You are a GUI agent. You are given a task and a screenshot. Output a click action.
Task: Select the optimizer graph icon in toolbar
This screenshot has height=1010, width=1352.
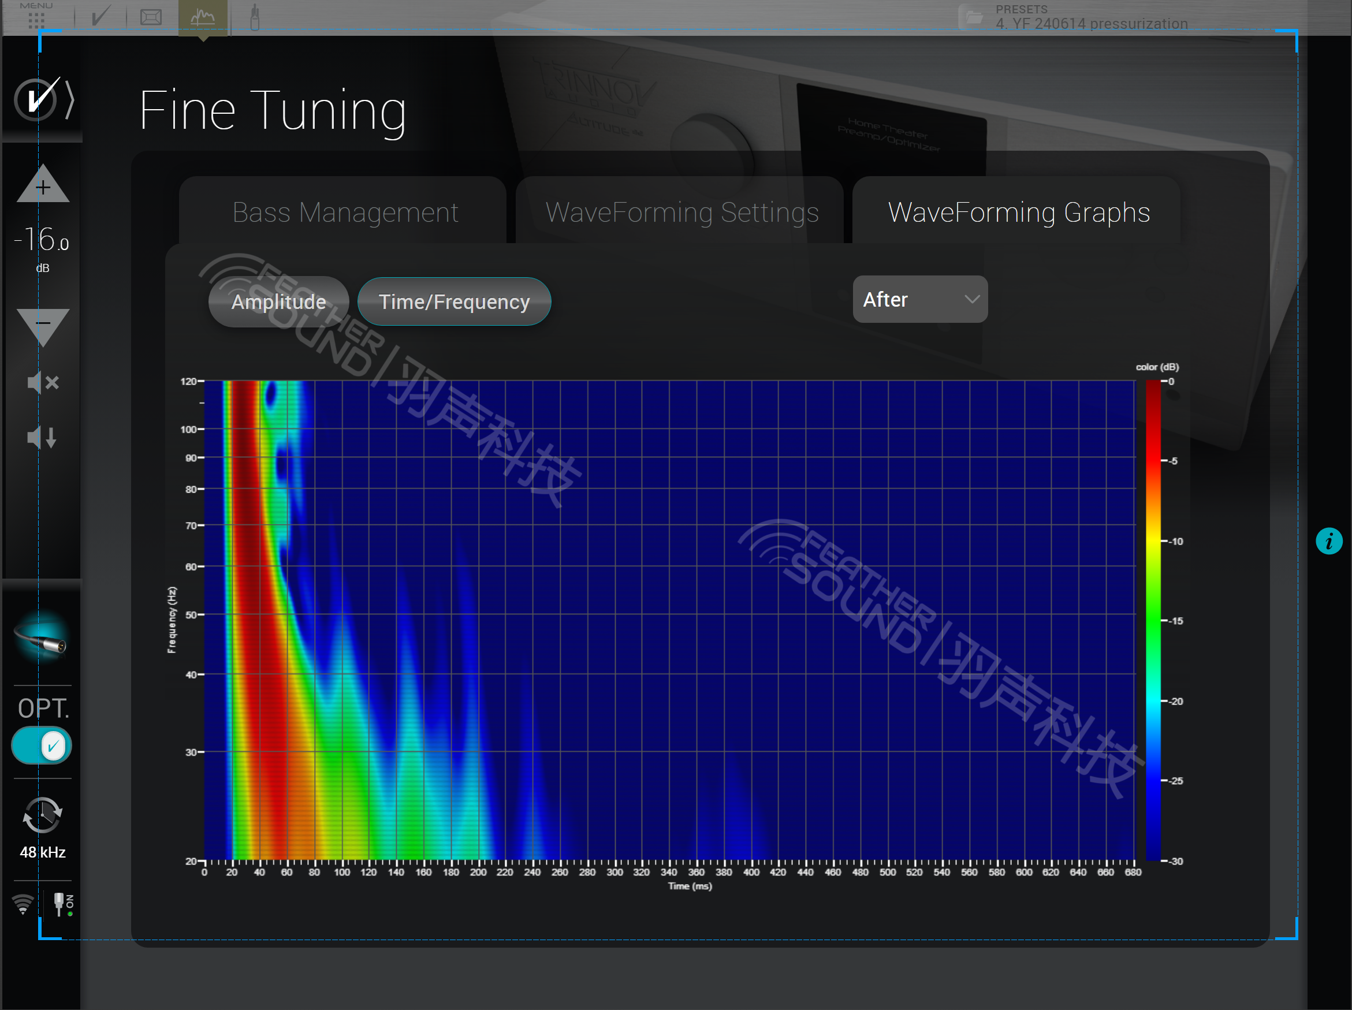click(x=203, y=17)
